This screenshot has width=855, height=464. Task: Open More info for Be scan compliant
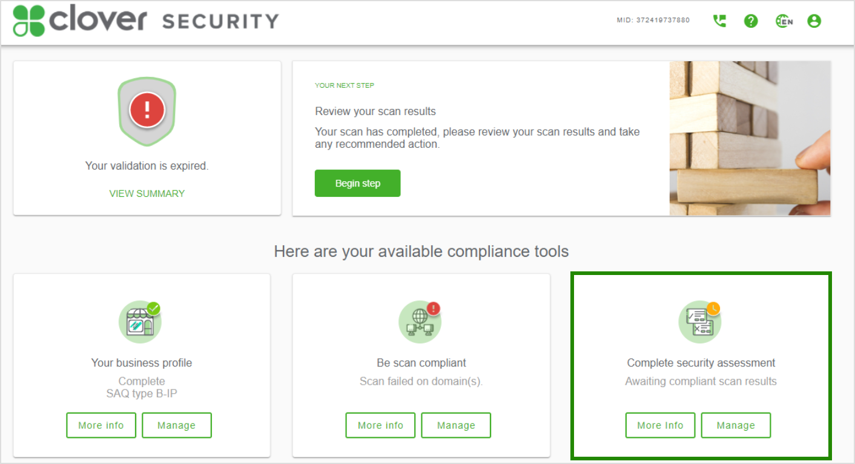click(380, 425)
